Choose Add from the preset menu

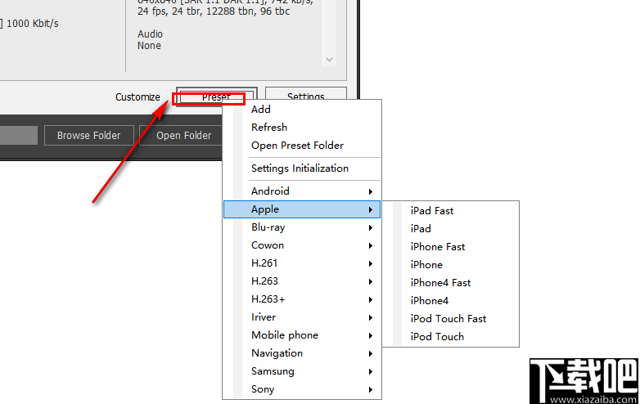[302, 110]
